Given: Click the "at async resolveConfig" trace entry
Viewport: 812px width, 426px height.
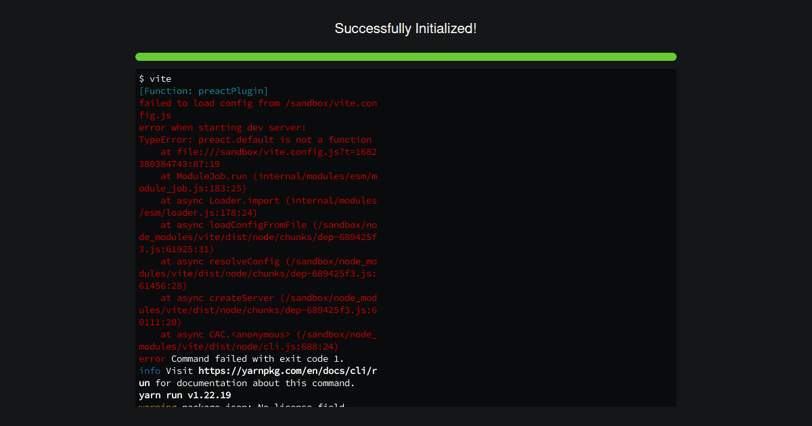Looking at the screenshot, I should pyautogui.click(x=268, y=262).
